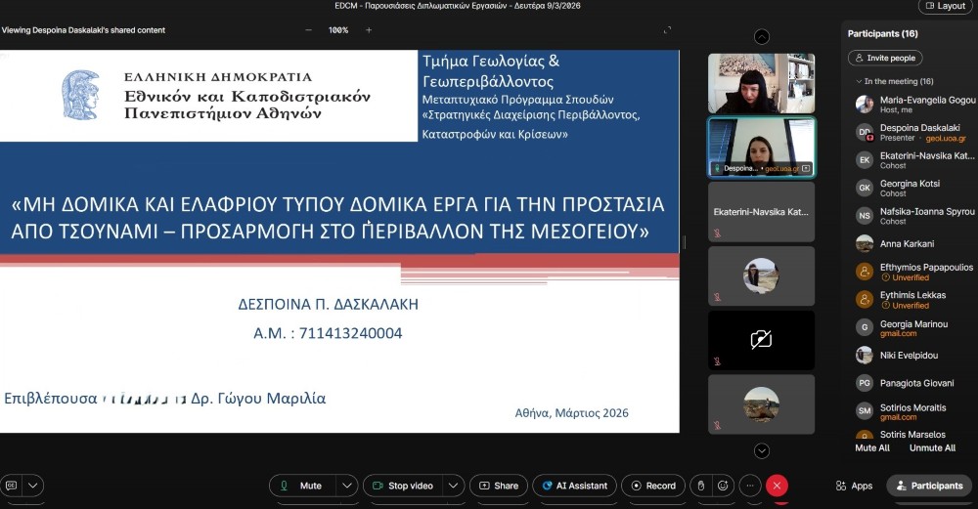Viewport: 978px width, 509px height.
Task: Click the red leave meeting button
Action: tap(777, 486)
